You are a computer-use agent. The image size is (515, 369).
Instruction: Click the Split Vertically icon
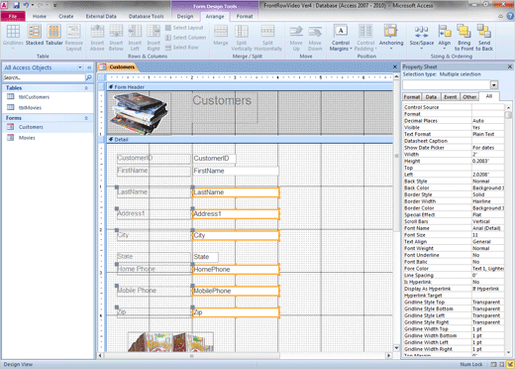point(242,38)
